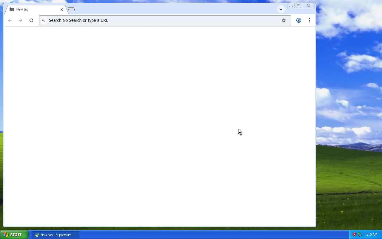The height and width of the screenshot is (239, 382).
Task: Click "New tab - Supermium" taskbar button
Action: coord(56,235)
